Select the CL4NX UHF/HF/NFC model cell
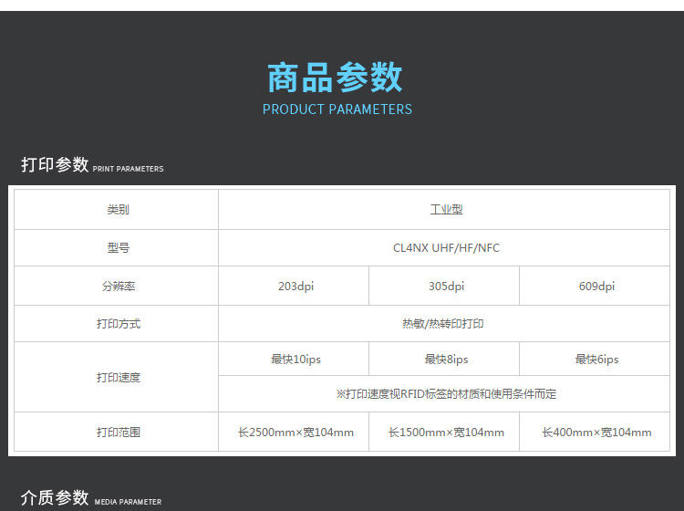Screen dimensions: 684x511 446,248
